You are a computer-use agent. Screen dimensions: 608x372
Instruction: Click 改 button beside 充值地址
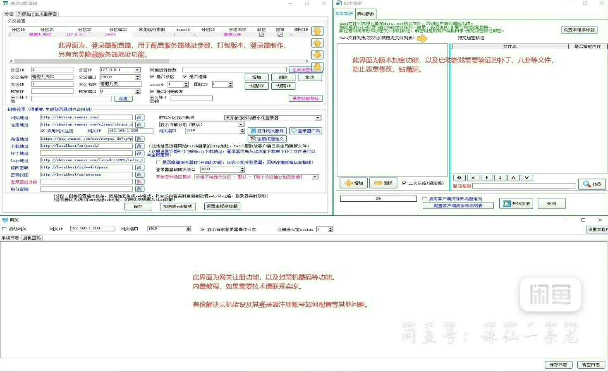tap(139, 139)
